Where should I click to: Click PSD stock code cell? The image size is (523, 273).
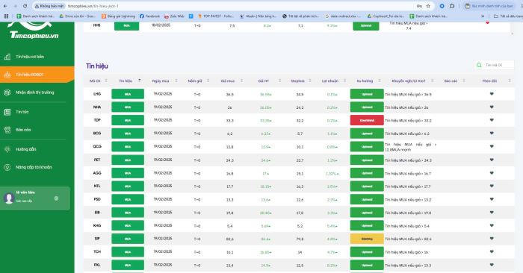pyautogui.click(x=97, y=199)
